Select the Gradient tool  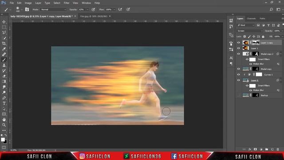point(4,82)
